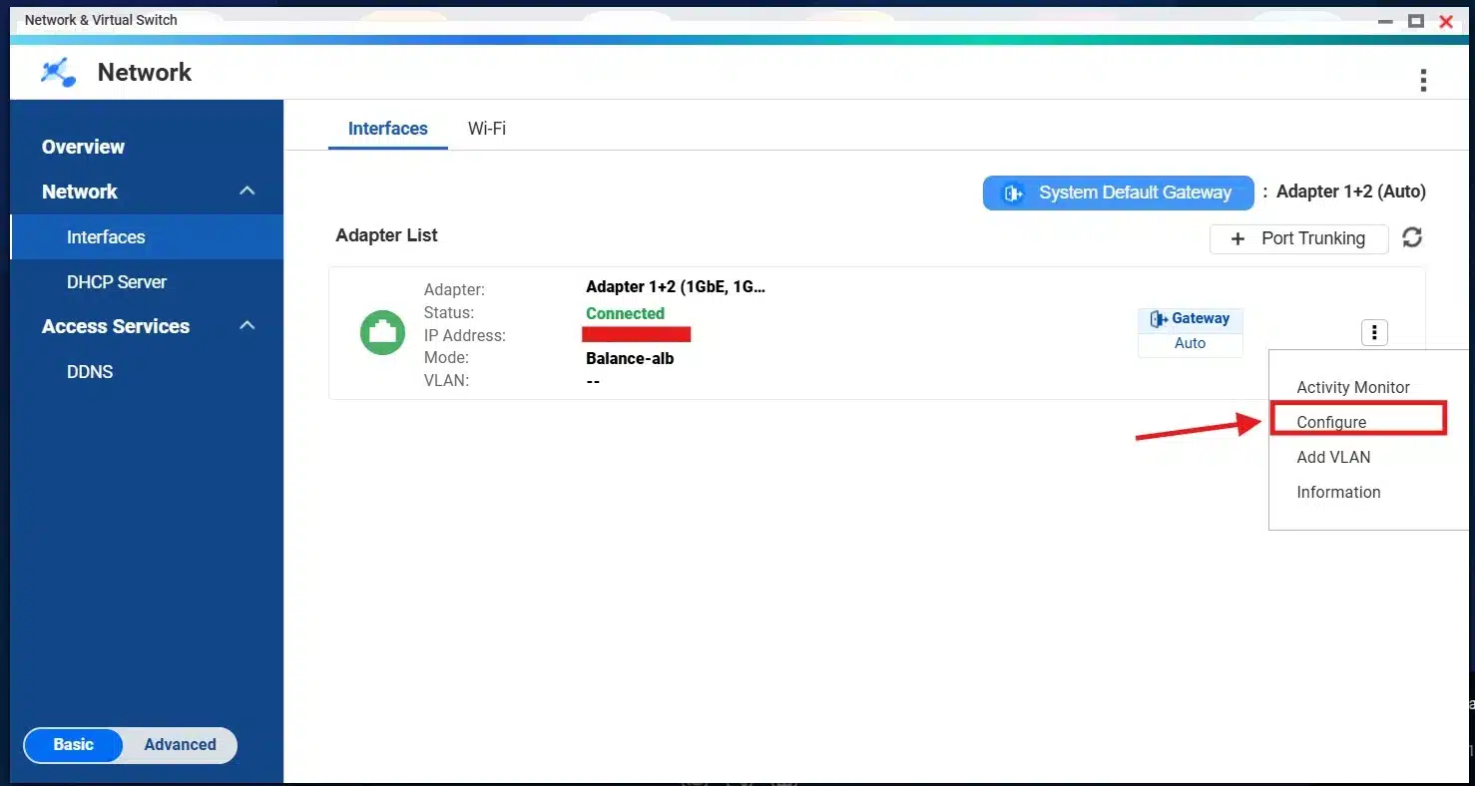Select the Basic view mode
1475x786 pixels.
pos(73,744)
